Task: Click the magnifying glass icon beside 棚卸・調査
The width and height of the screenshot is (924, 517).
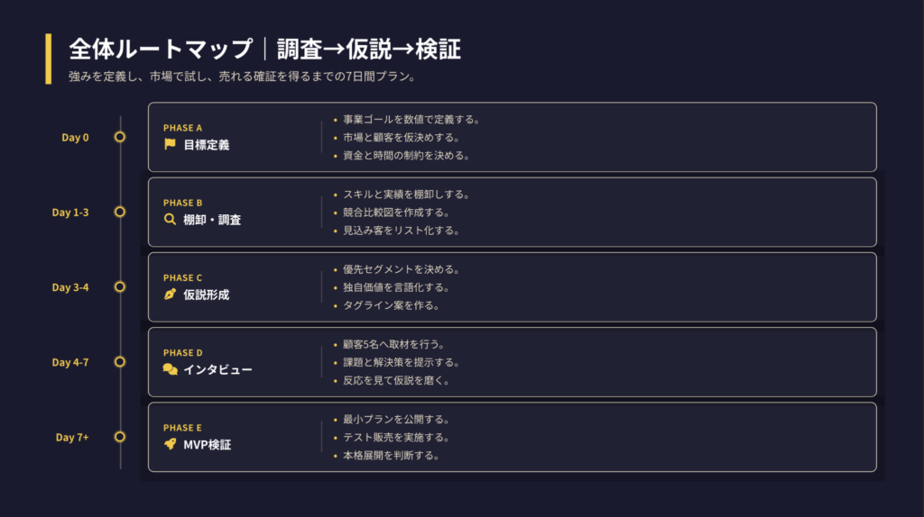Action: tap(170, 219)
